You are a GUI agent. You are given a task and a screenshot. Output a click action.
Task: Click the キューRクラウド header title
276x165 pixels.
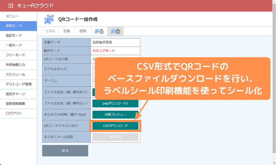[x=35, y=6]
